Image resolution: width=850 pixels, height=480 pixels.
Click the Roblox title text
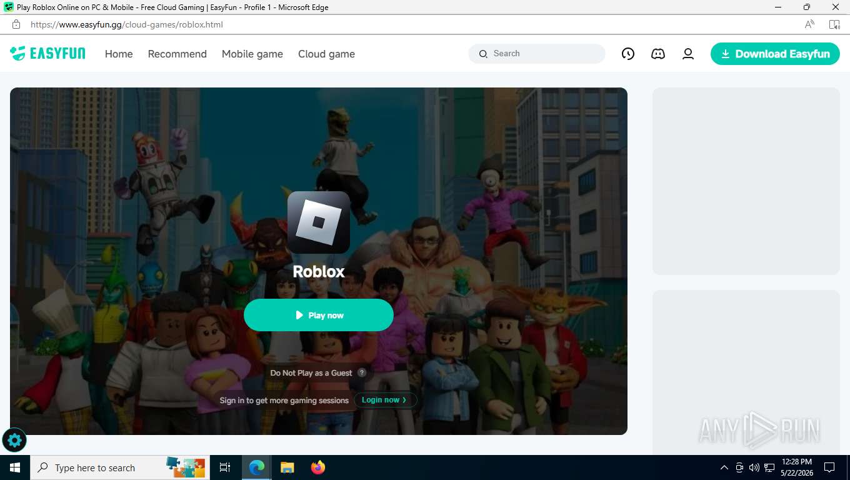tap(319, 271)
